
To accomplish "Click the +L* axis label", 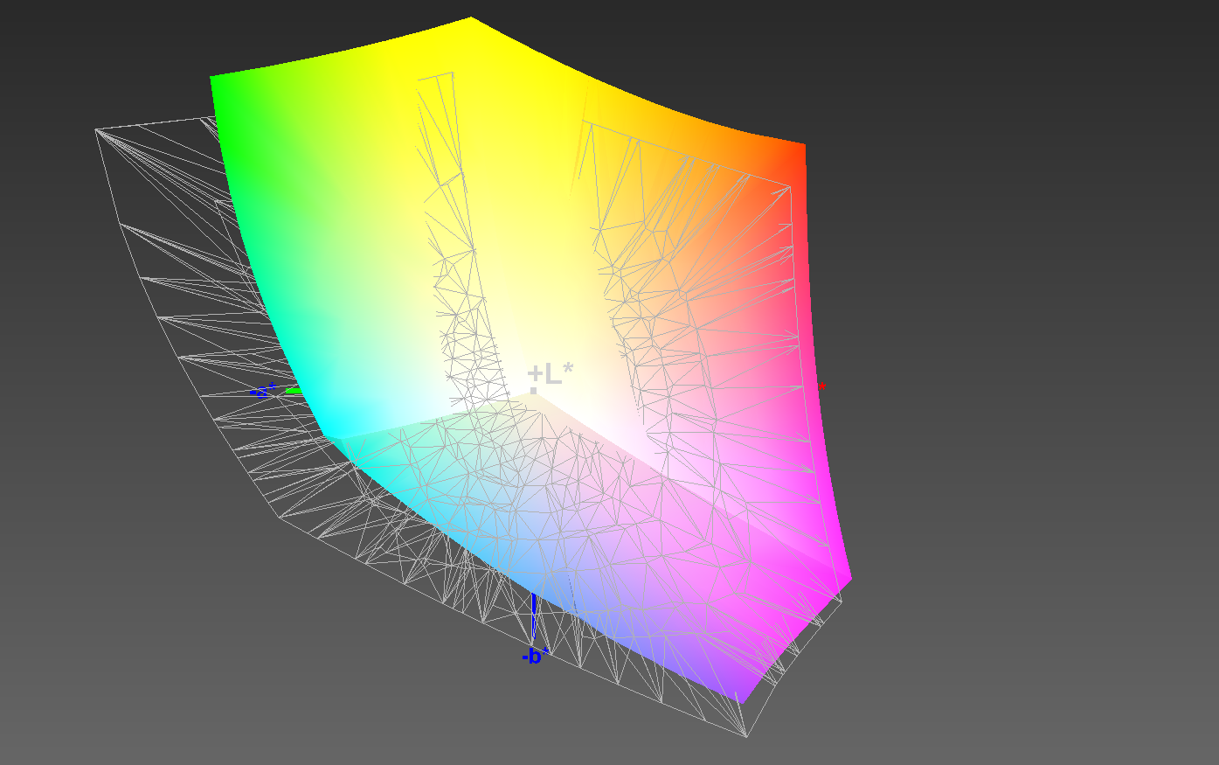I will pyautogui.click(x=551, y=374).
